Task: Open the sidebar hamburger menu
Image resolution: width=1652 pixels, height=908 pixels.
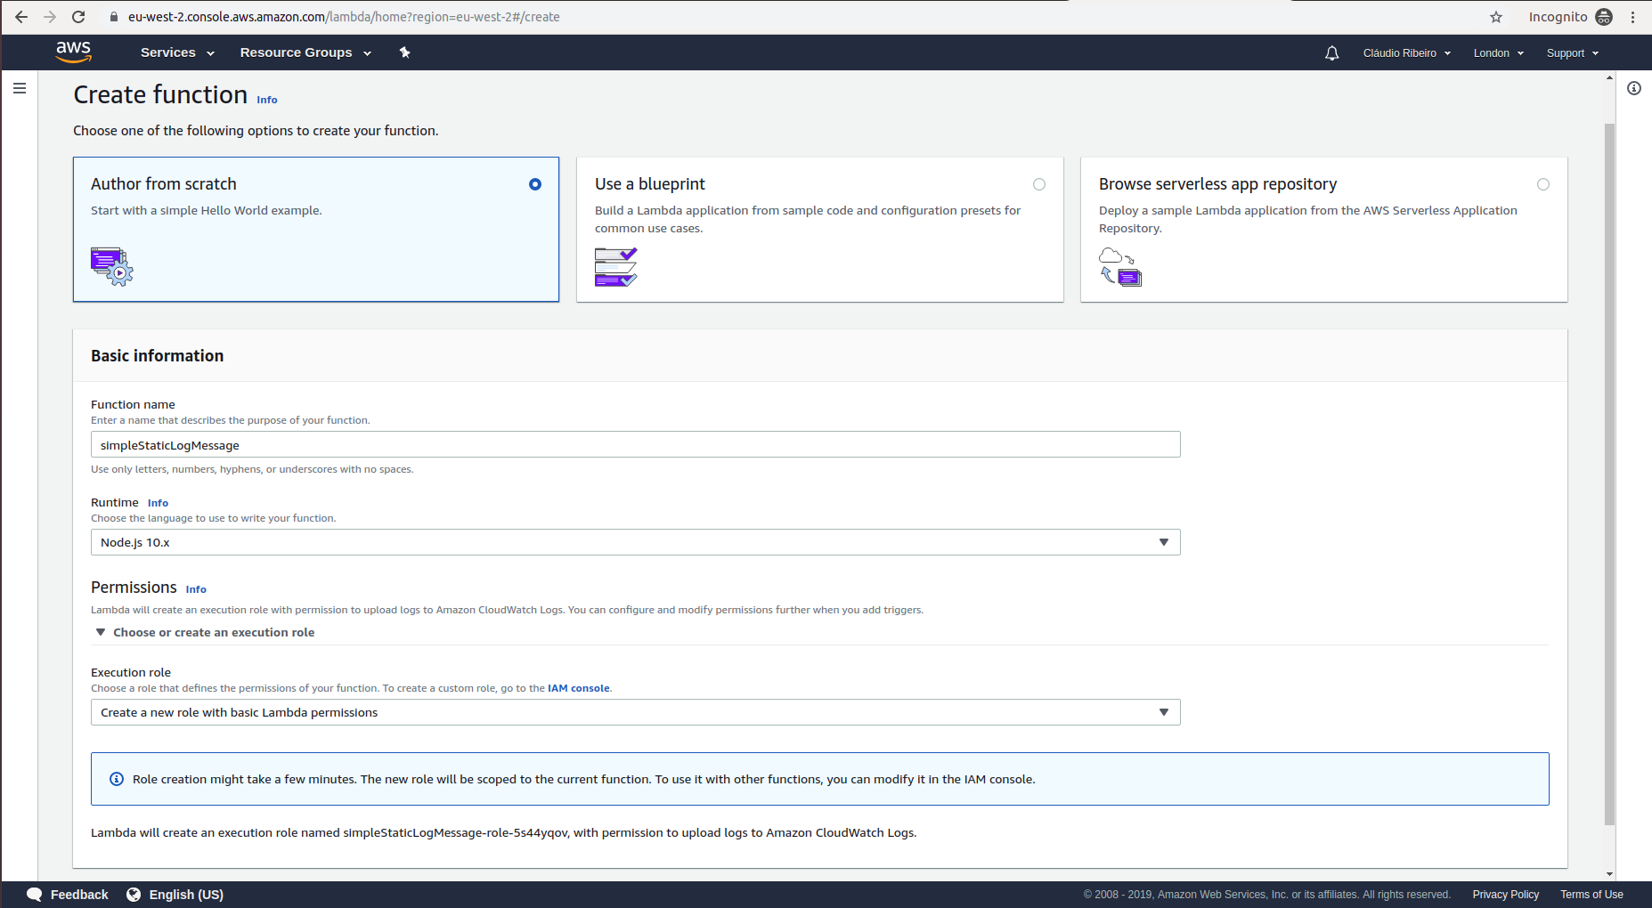Action: point(20,87)
